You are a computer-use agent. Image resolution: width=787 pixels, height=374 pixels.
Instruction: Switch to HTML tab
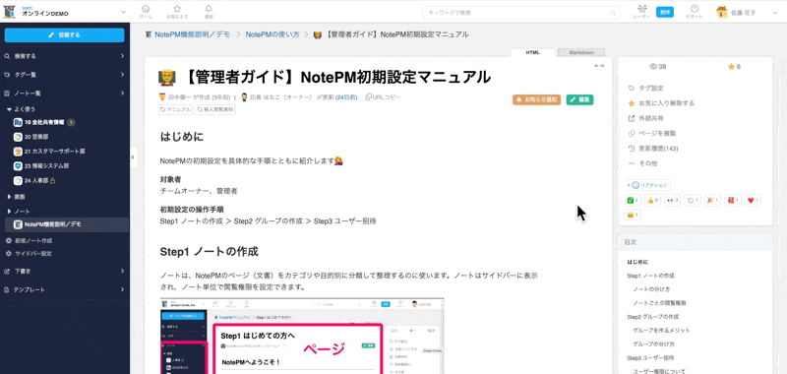click(533, 52)
